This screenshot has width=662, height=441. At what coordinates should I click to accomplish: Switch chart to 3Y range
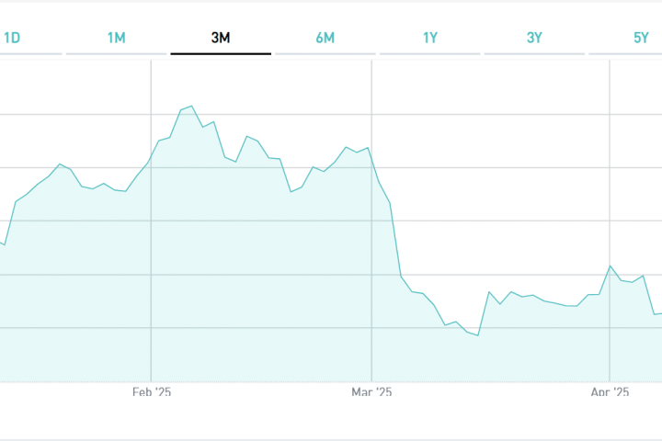534,38
